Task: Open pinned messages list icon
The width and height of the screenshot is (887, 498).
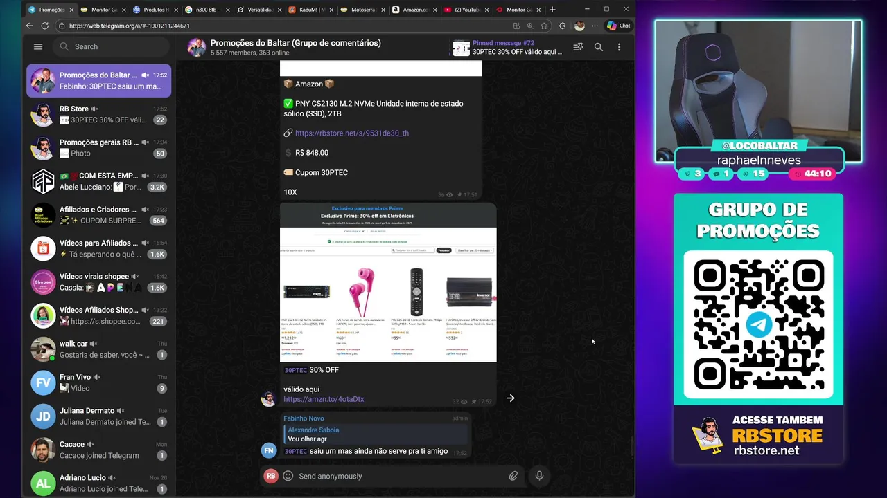Action: click(578, 47)
